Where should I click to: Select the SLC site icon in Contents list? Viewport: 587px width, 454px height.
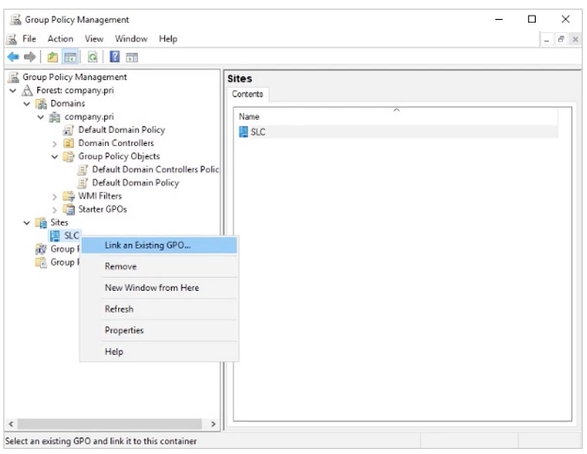coord(243,132)
